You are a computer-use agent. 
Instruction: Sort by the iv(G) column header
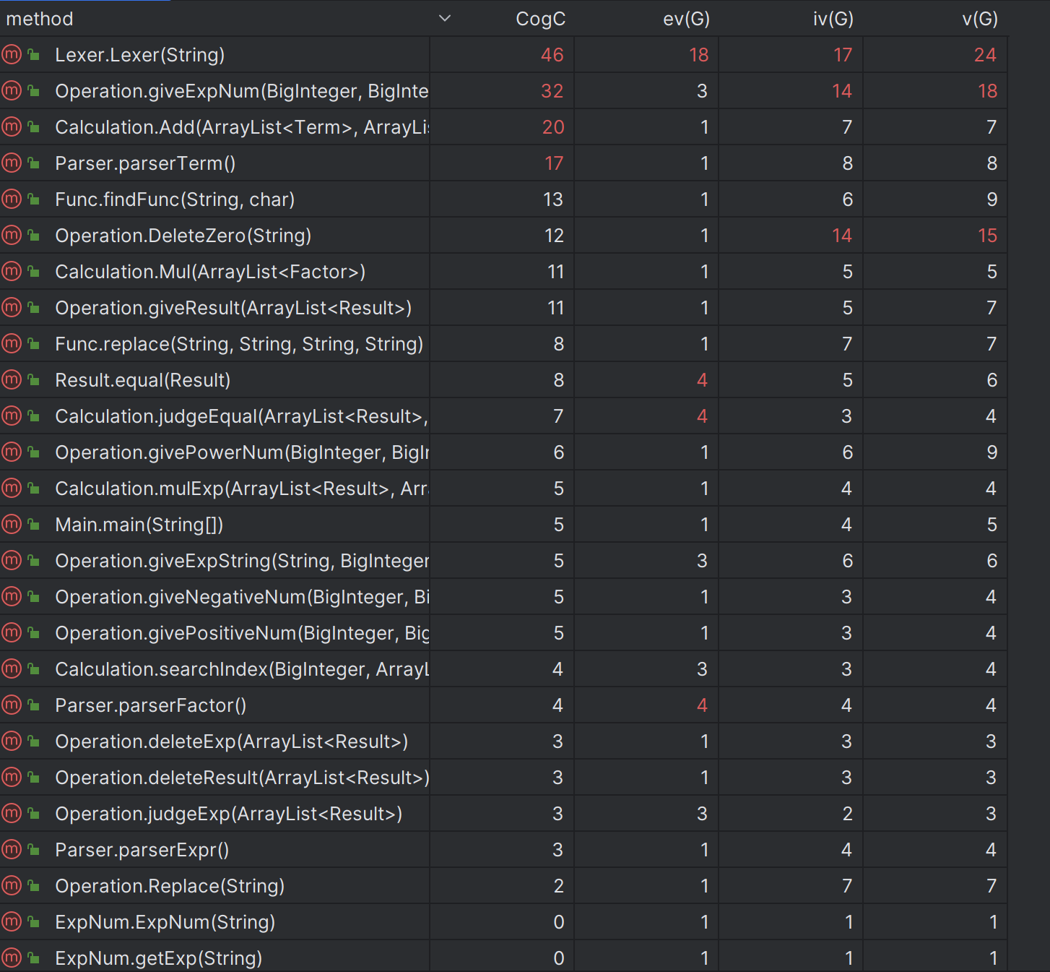pos(833,19)
